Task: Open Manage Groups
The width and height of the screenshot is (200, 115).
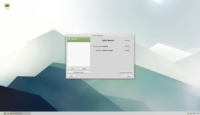Action: (78, 72)
